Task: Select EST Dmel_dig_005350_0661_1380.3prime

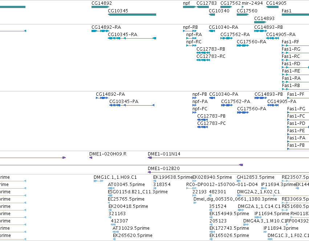Action: coord(195,203)
